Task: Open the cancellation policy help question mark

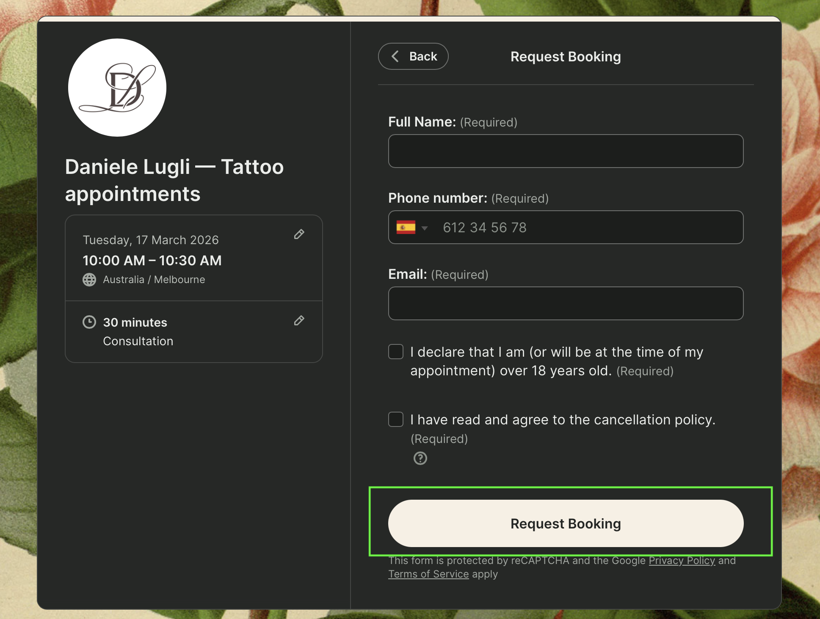Action: coord(420,458)
